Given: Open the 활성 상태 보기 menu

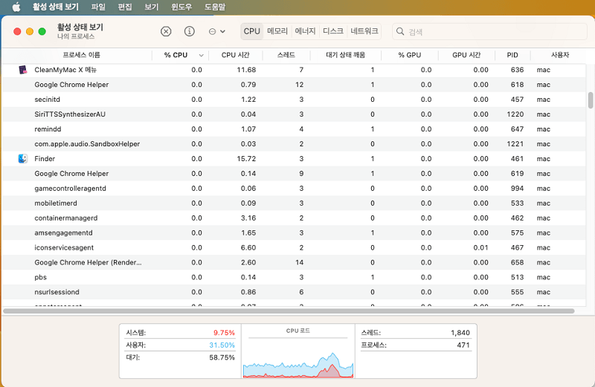Looking at the screenshot, I should pos(56,7).
